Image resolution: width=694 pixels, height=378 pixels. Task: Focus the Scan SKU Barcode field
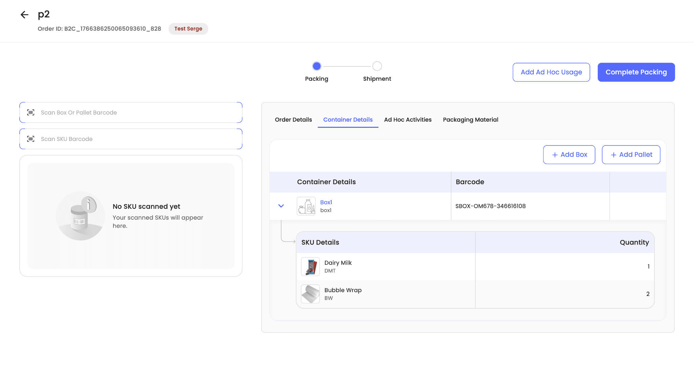tap(136, 139)
